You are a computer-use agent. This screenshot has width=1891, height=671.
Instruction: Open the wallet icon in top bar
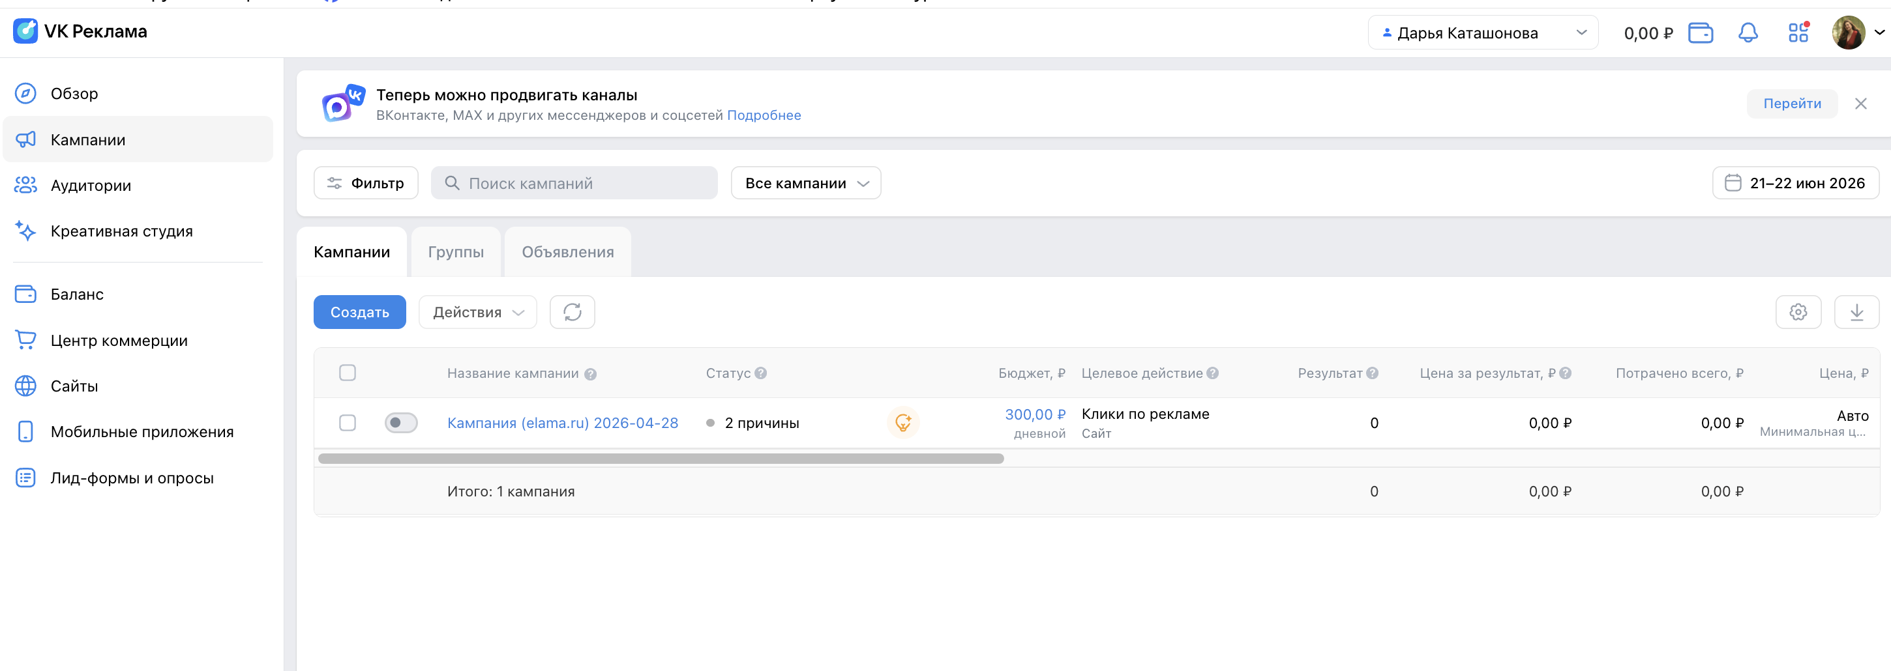tap(1700, 33)
